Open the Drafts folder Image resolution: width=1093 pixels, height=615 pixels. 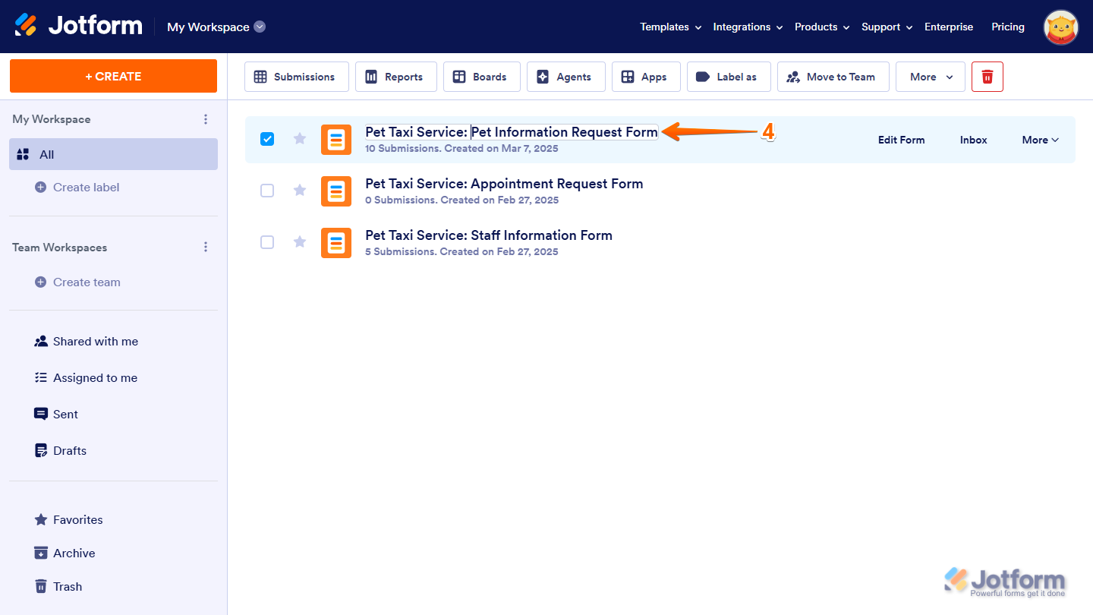pyautogui.click(x=61, y=451)
